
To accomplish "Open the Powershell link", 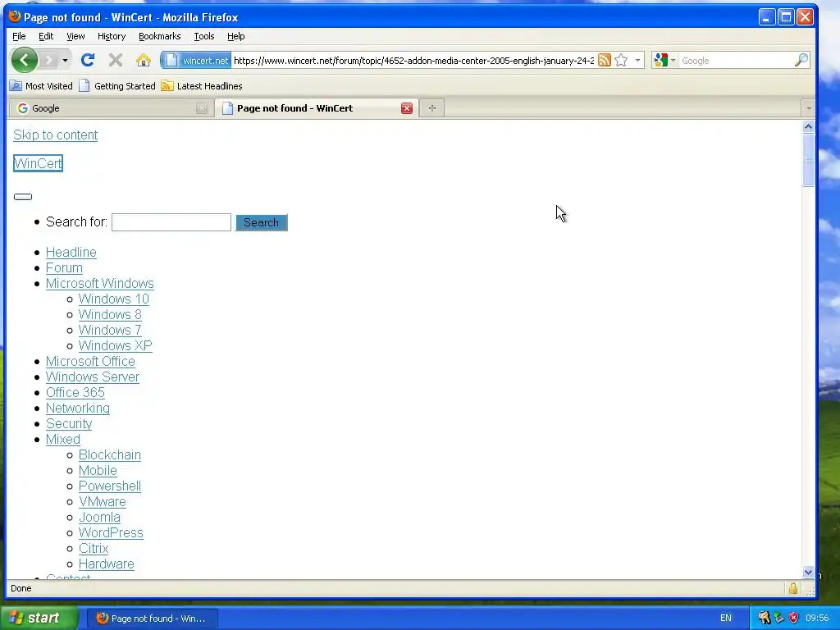I will click(x=110, y=486).
